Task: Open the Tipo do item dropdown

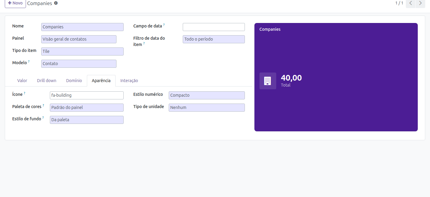Action: coord(82,51)
